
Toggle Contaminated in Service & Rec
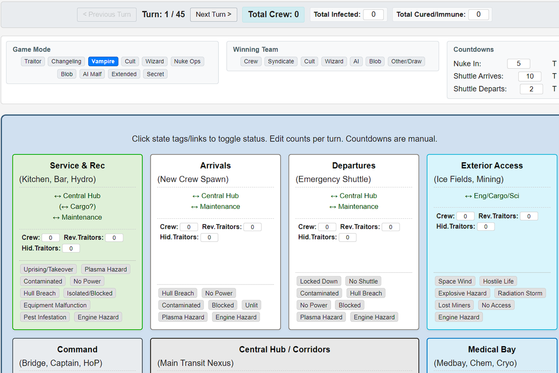click(43, 281)
